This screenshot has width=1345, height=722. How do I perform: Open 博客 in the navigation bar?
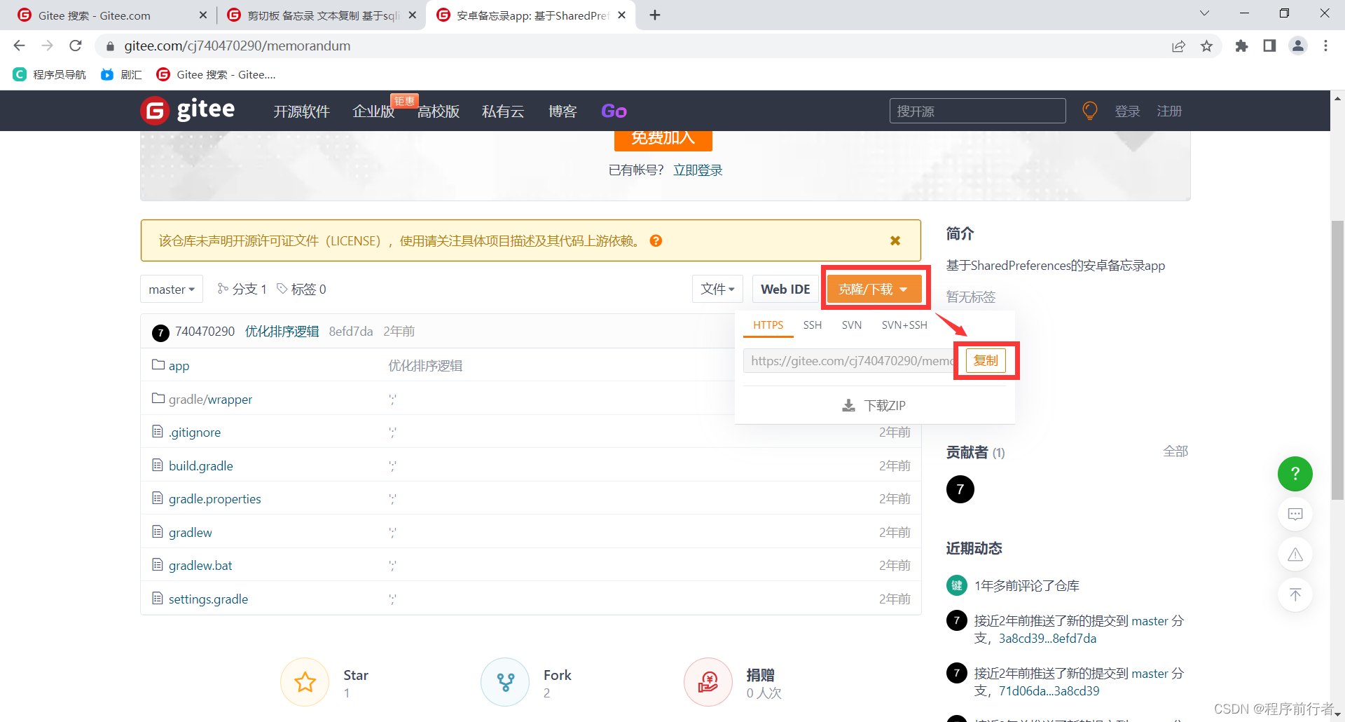tap(563, 111)
